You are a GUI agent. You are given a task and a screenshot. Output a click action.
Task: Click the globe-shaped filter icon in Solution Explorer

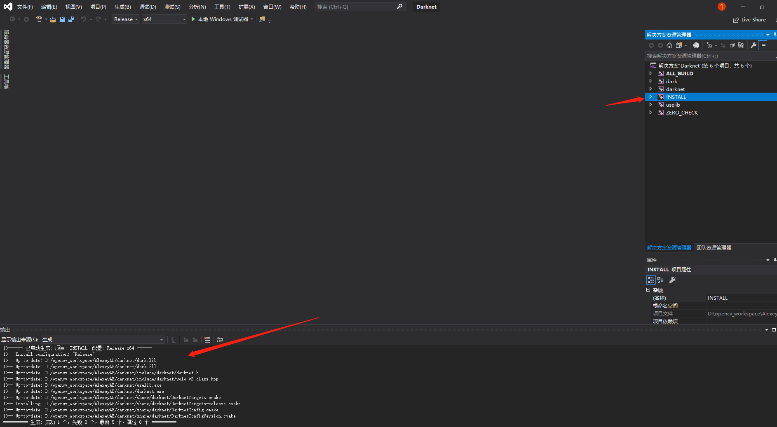pyautogui.click(x=696, y=45)
